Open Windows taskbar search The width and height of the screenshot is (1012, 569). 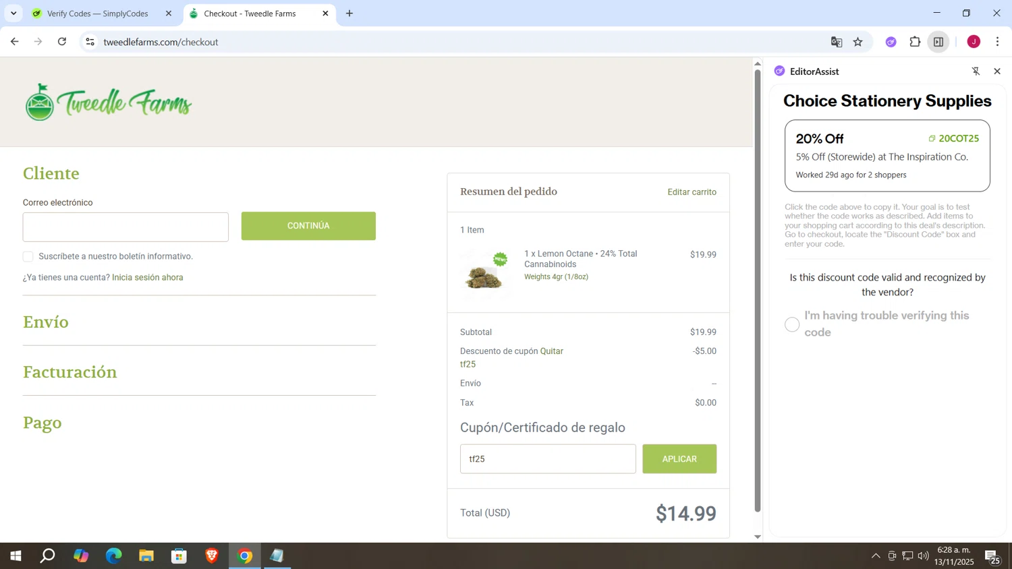(48, 556)
